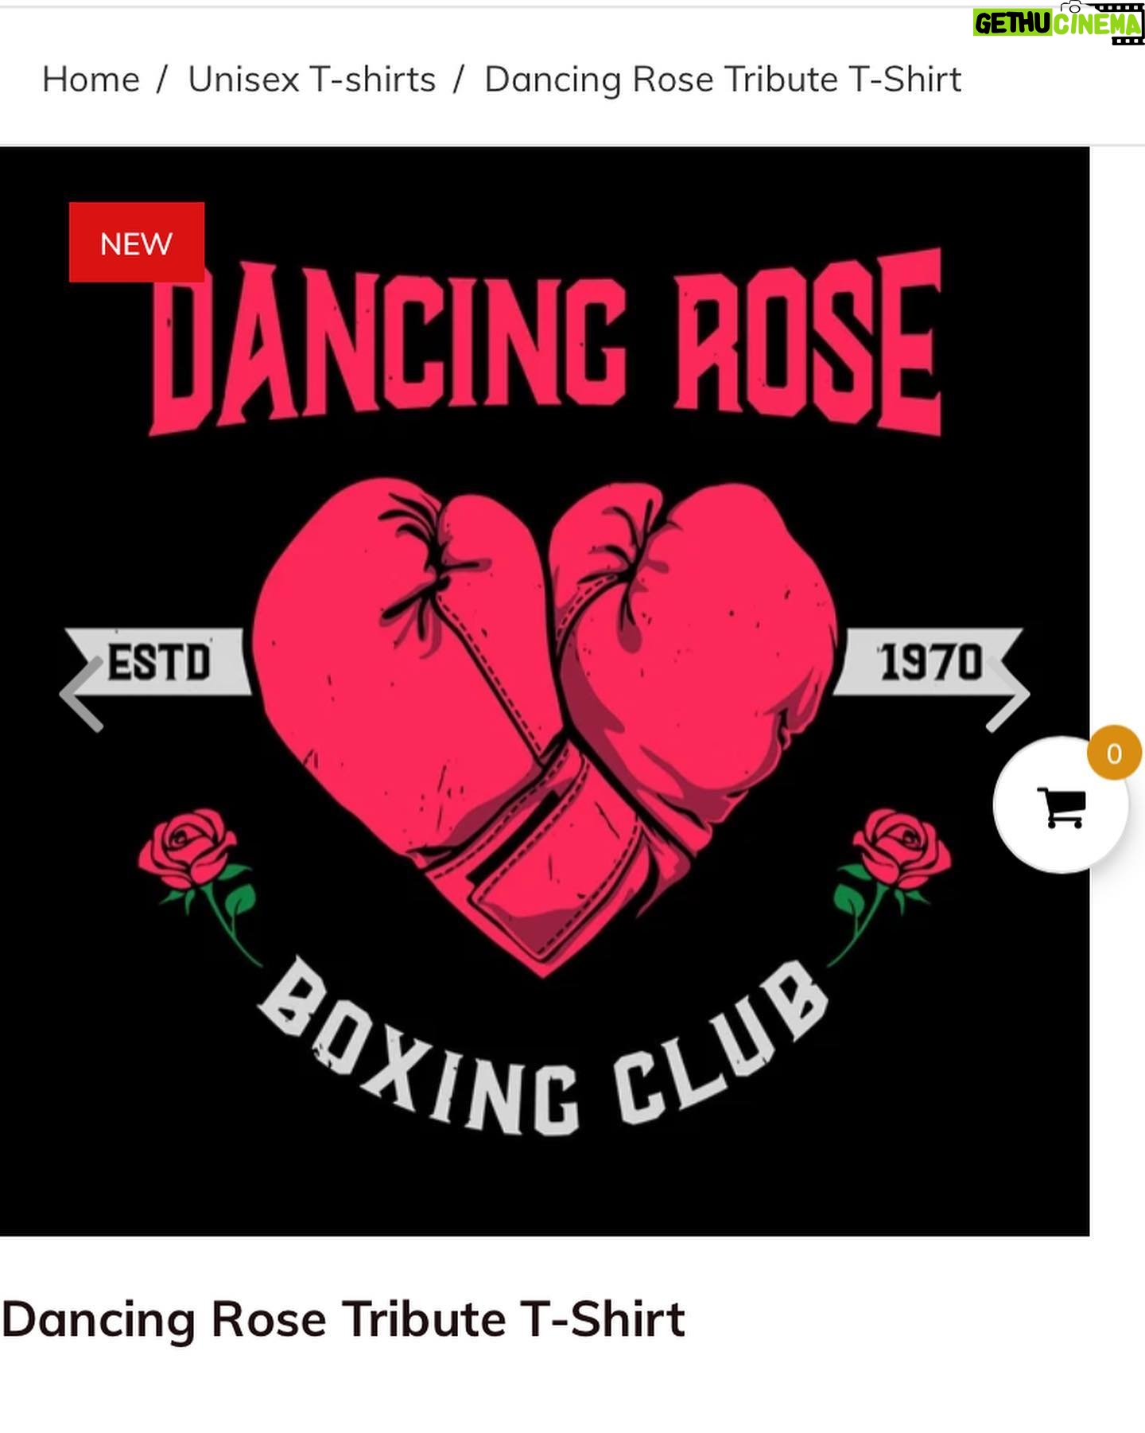Select Dancing Rose Tribute T-Shirt breadcrumb

click(723, 80)
